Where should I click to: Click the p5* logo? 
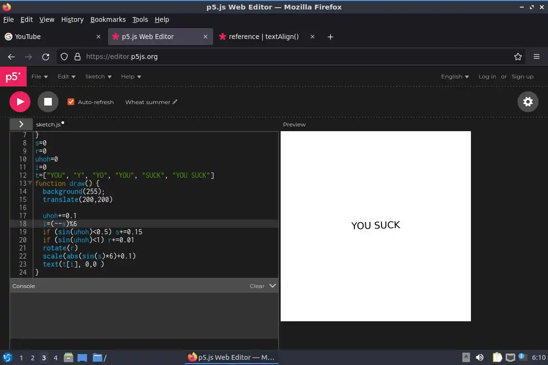(13, 77)
